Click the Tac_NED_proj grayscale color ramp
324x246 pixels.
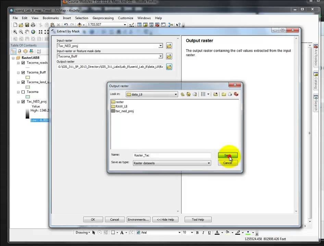pos(27,113)
